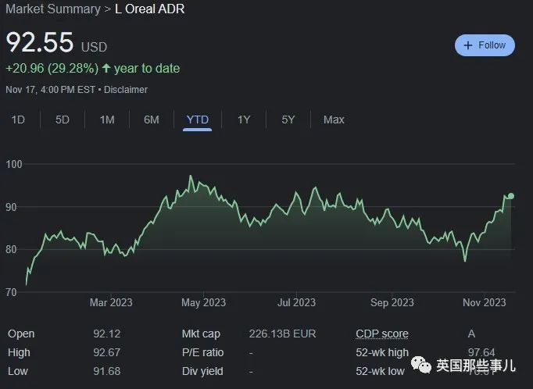Click the Low value 91.68

point(107,371)
